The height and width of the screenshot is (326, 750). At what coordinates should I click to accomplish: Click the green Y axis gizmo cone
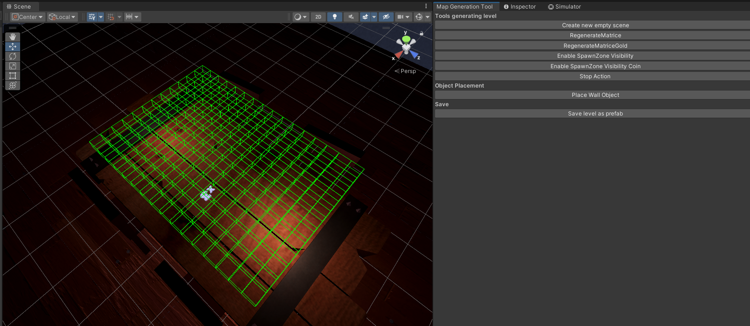tap(406, 39)
